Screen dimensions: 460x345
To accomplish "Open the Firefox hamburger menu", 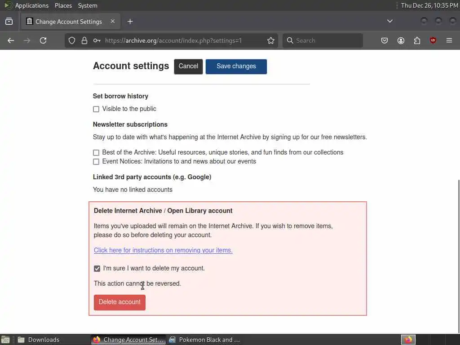I will click(449, 40).
